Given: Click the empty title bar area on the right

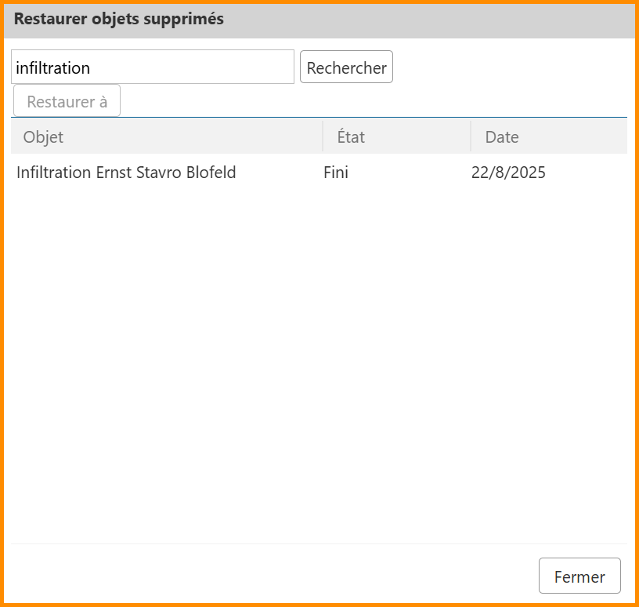Looking at the screenshot, I should click(x=470, y=20).
